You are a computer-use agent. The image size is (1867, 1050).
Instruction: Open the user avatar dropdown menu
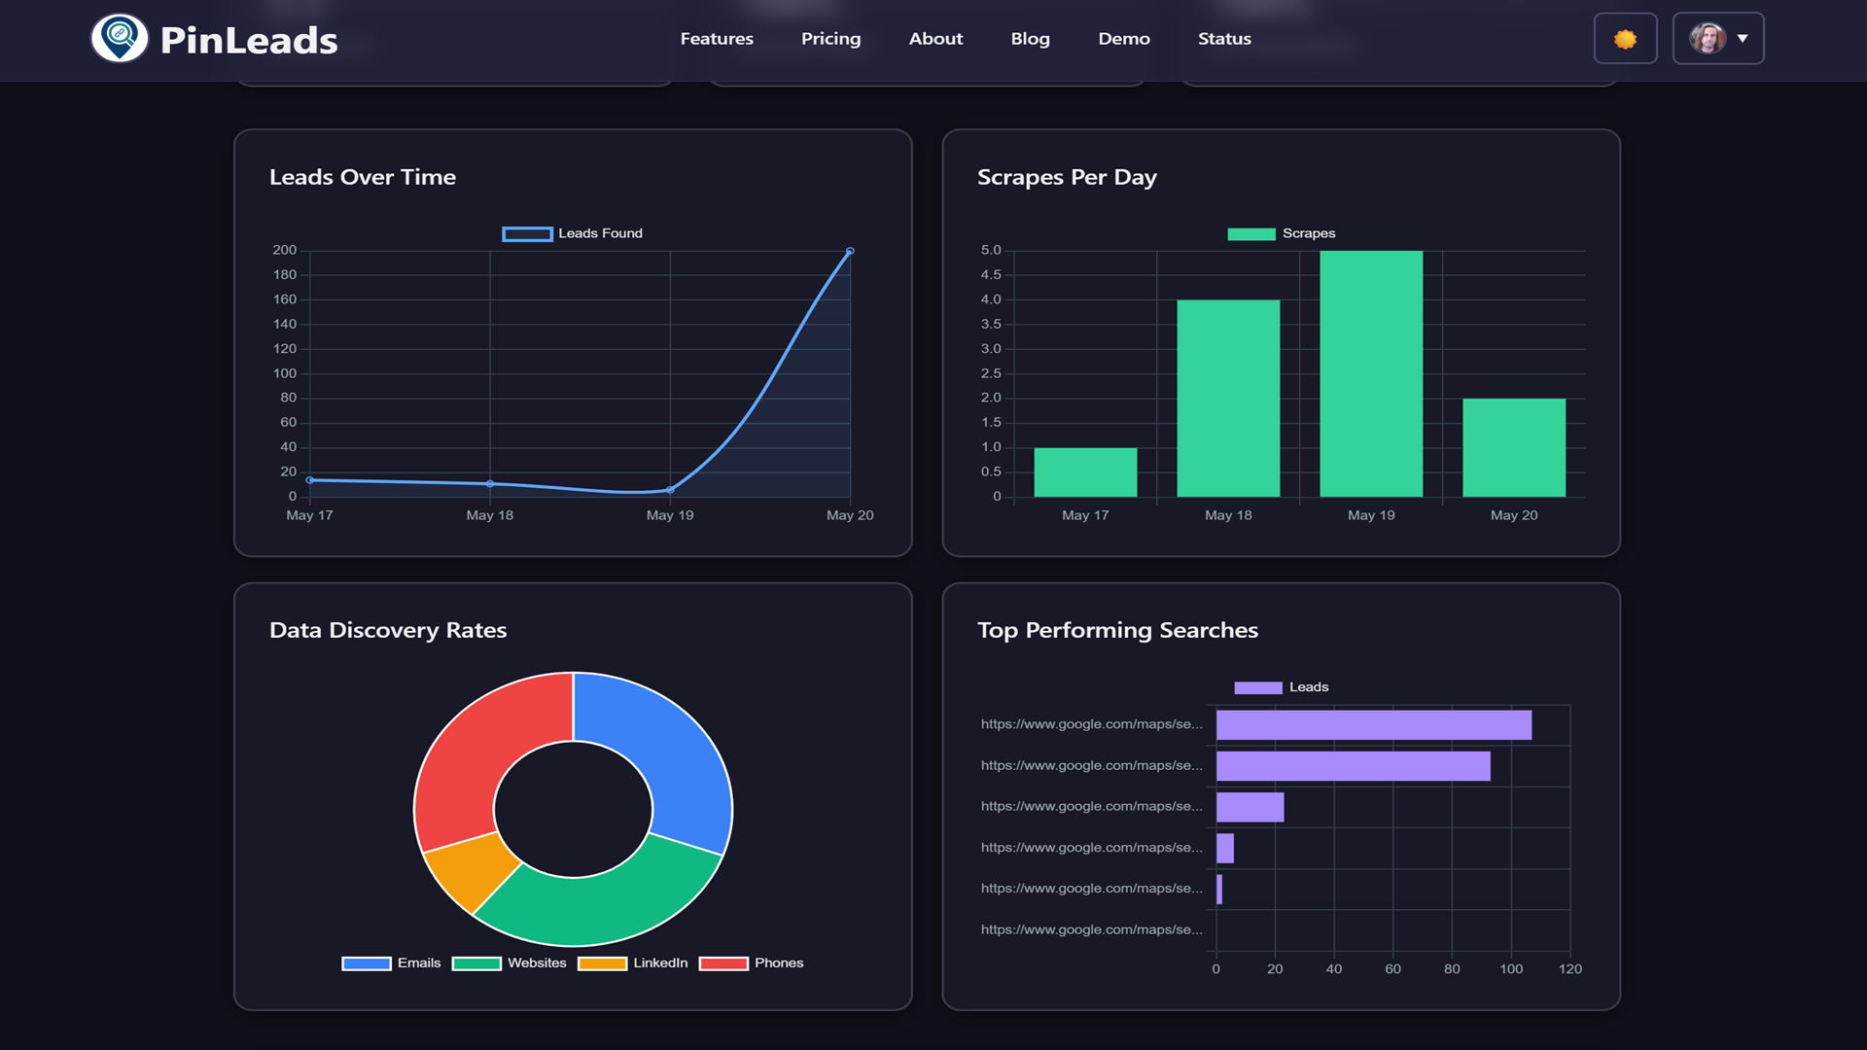tap(1718, 39)
